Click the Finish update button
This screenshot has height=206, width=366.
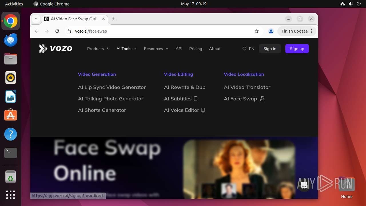[295, 31]
